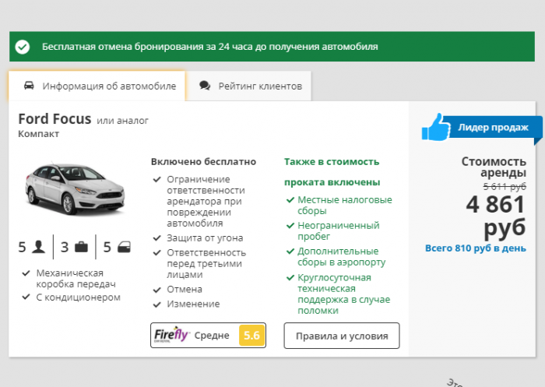Click the Включено бесплатно heading
Screen dimensions: 545x387
[x=203, y=162]
